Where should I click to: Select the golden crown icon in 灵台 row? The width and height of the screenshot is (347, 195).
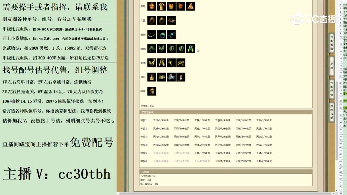pyautogui.click(x=152, y=77)
